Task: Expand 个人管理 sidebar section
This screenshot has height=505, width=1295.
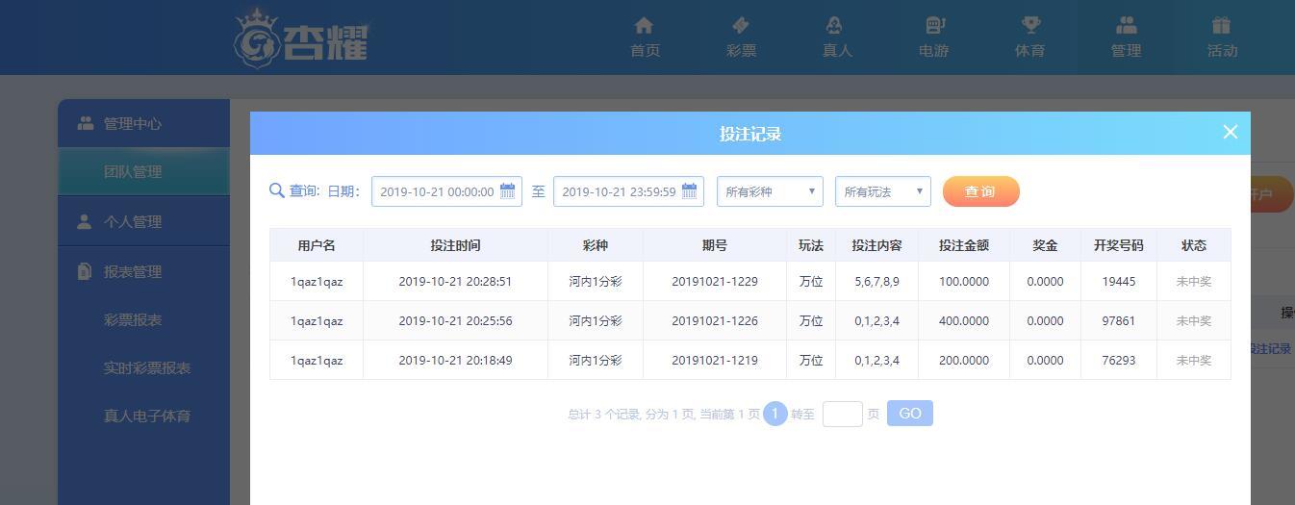Action: (143, 221)
